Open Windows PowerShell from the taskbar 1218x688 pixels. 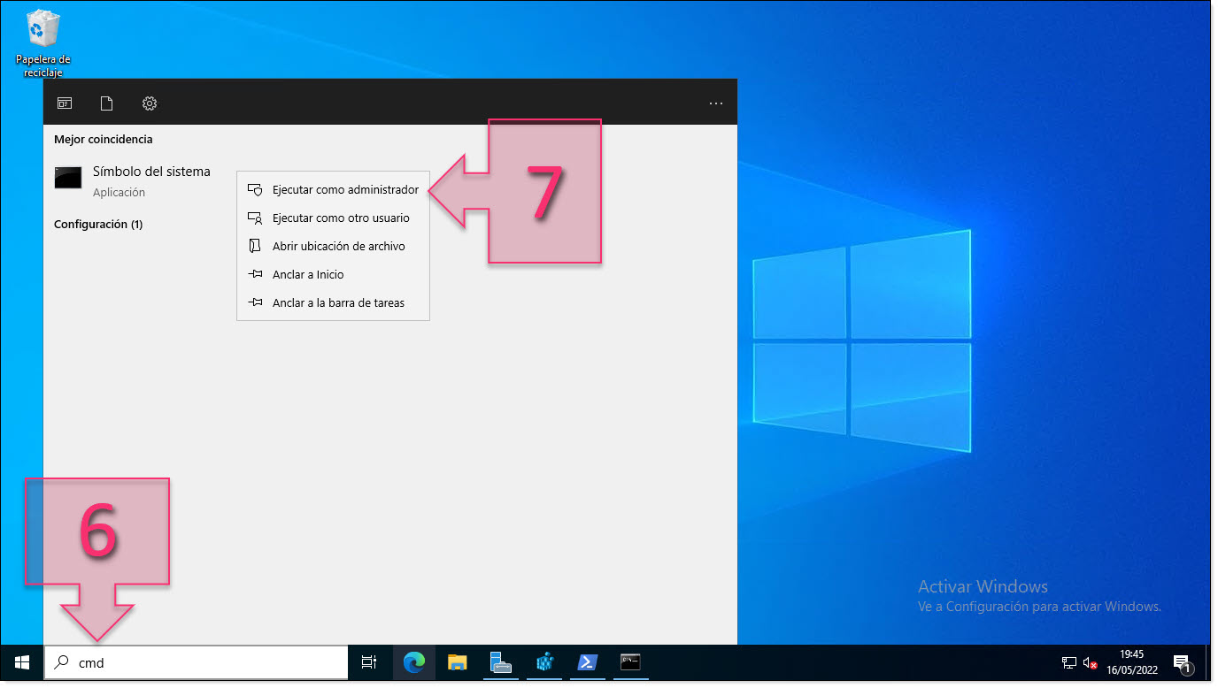click(x=588, y=662)
